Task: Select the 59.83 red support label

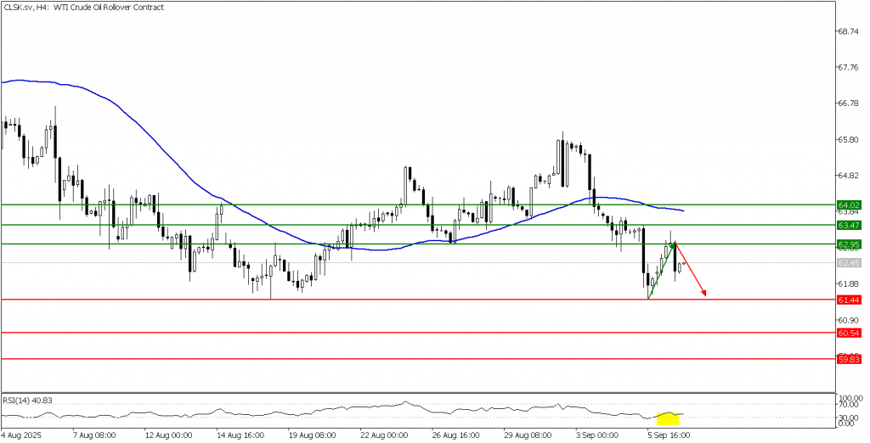Action: (x=850, y=359)
